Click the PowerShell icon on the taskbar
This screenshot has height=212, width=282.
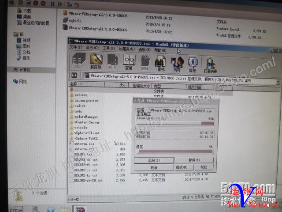(51, 210)
